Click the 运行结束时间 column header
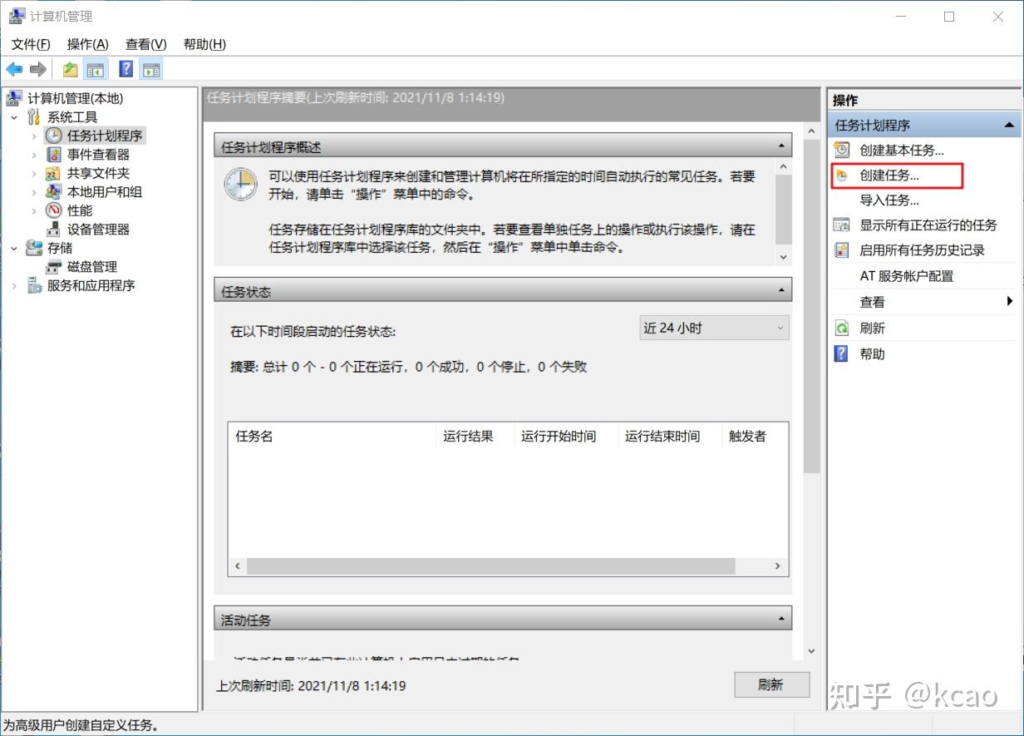The height and width of the screenshot is (736, 1024). (671, 436)
